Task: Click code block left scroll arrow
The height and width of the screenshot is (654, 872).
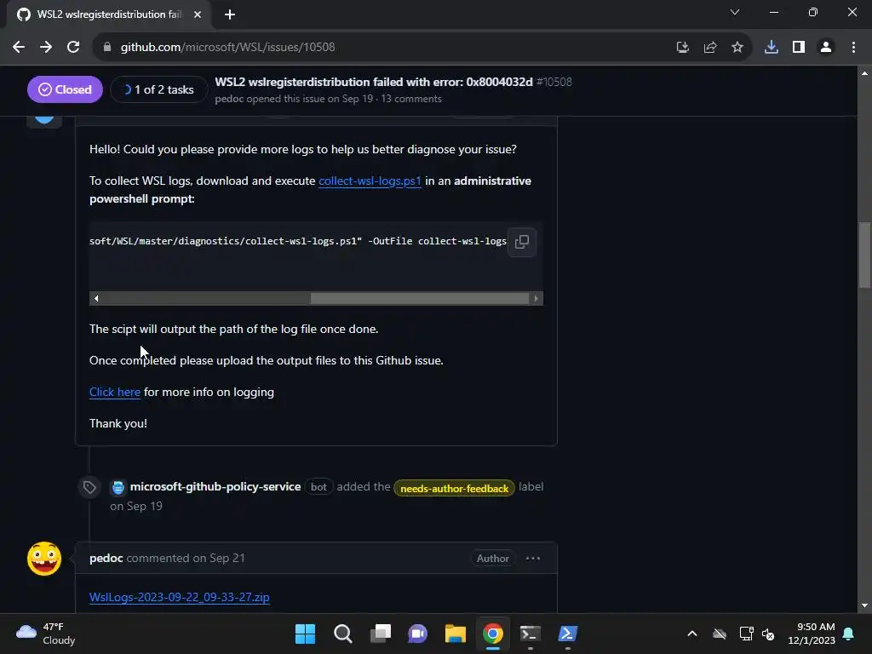Action: click(96, 299)
